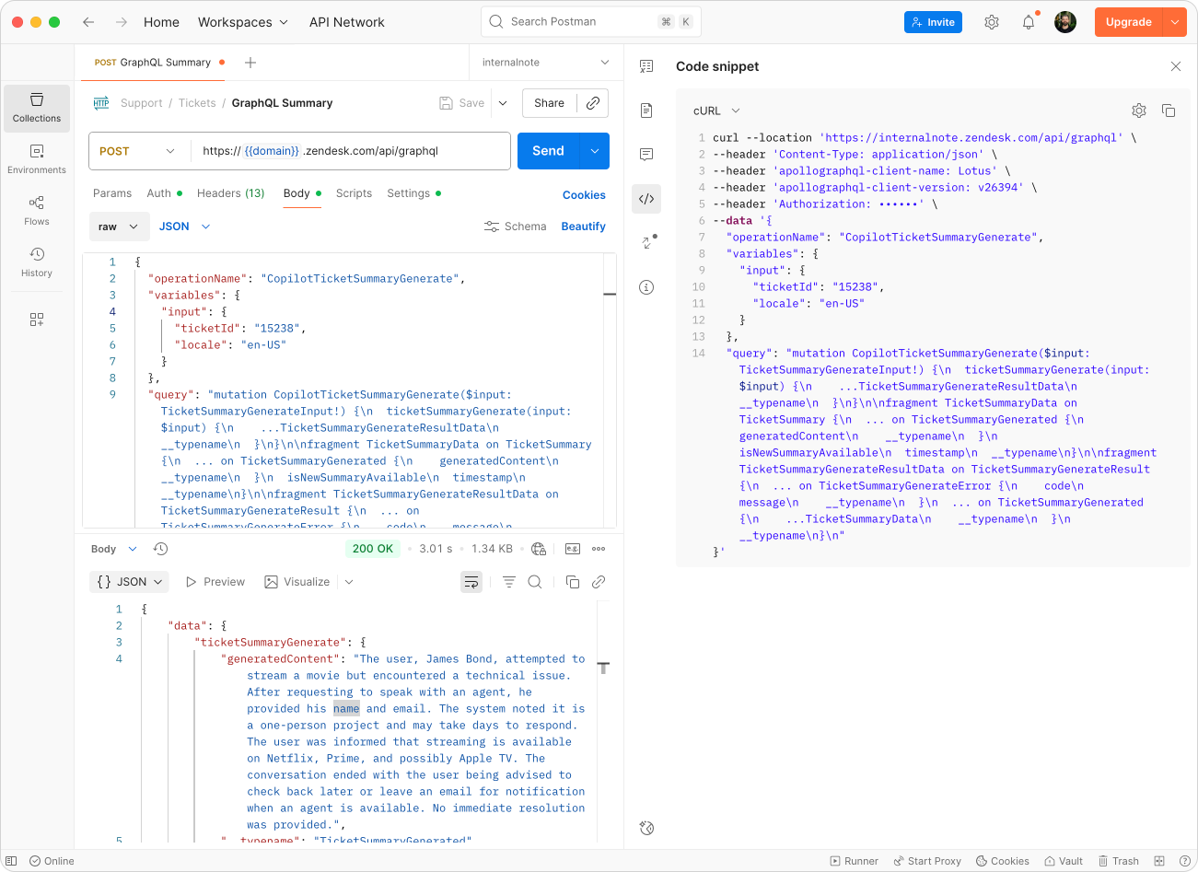Open the response Body section dropdown
The height and width of the screenshot is (872, 1198).
point(113,549)
